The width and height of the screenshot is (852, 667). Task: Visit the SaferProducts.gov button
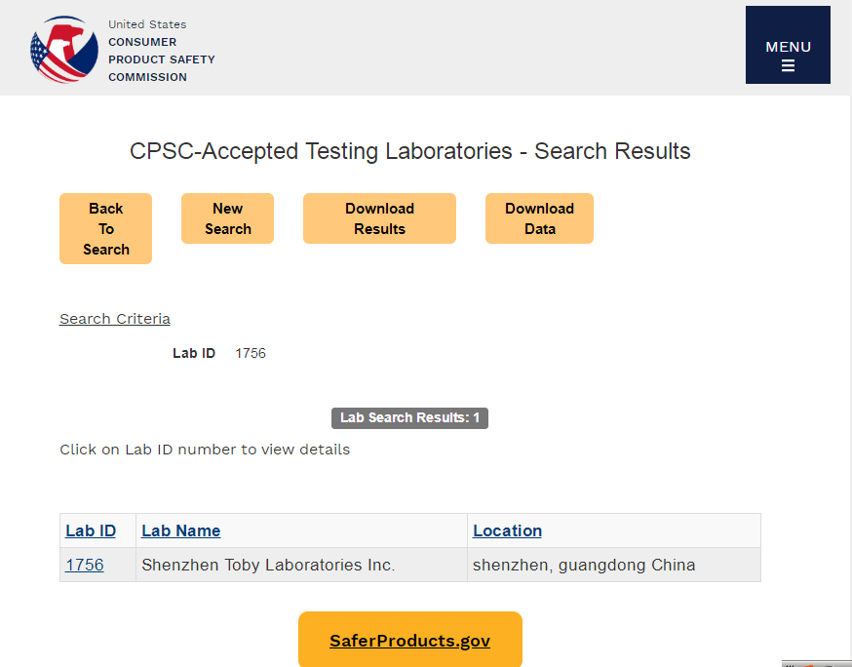[409, 641]
